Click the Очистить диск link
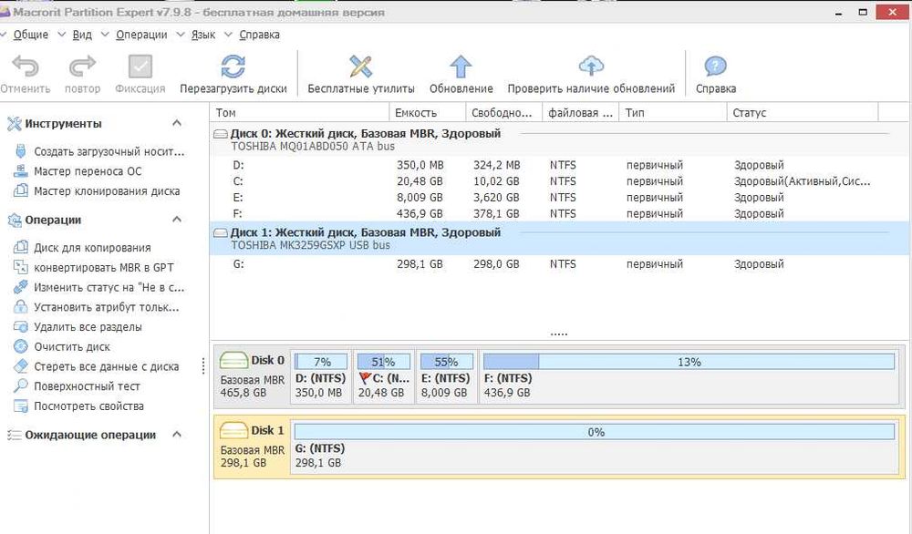Screen dimensions: 912x534 click(71, 347)
